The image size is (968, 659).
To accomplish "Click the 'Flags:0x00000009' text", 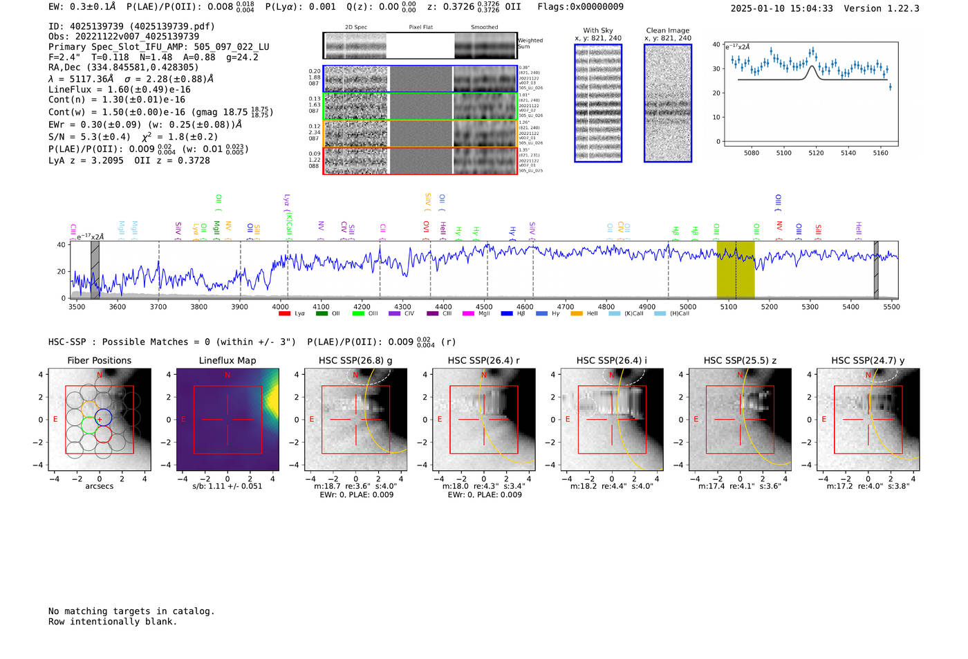I will 581,7.
